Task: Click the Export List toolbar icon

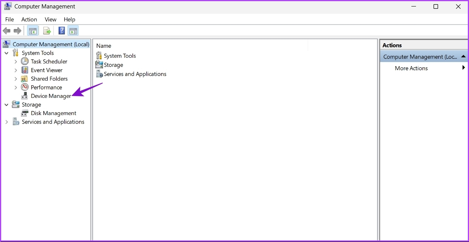Action: [47, 31]
